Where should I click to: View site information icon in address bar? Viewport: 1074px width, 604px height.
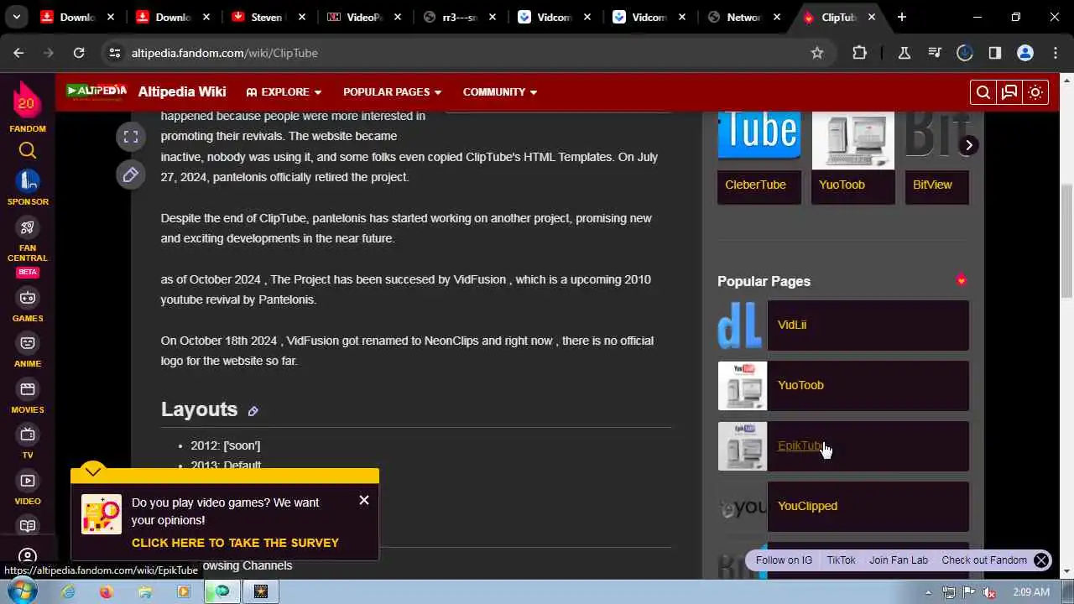pyautogui.click(x=115, y=53)
